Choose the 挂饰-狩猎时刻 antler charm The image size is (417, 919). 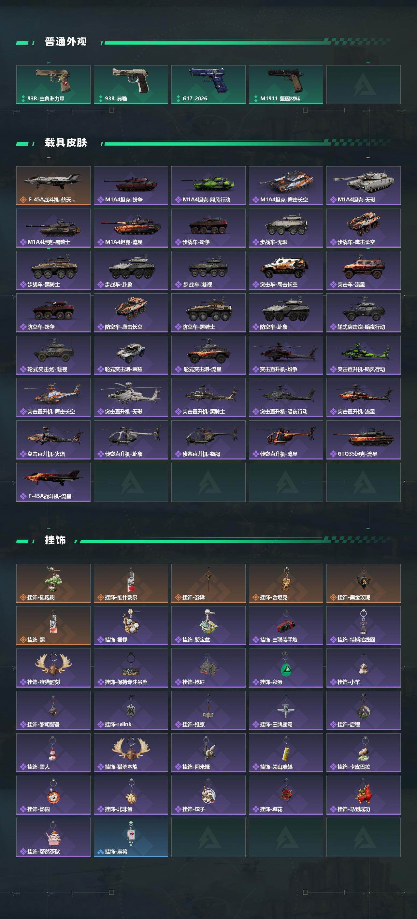point(53,668)
